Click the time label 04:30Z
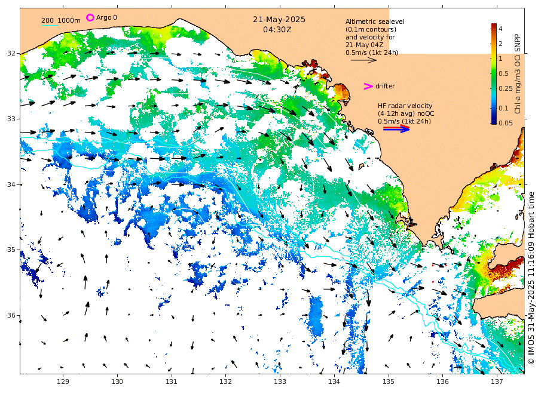Viewport: 538px width, 394px height. pyautogui.click(x=277, y=30)
